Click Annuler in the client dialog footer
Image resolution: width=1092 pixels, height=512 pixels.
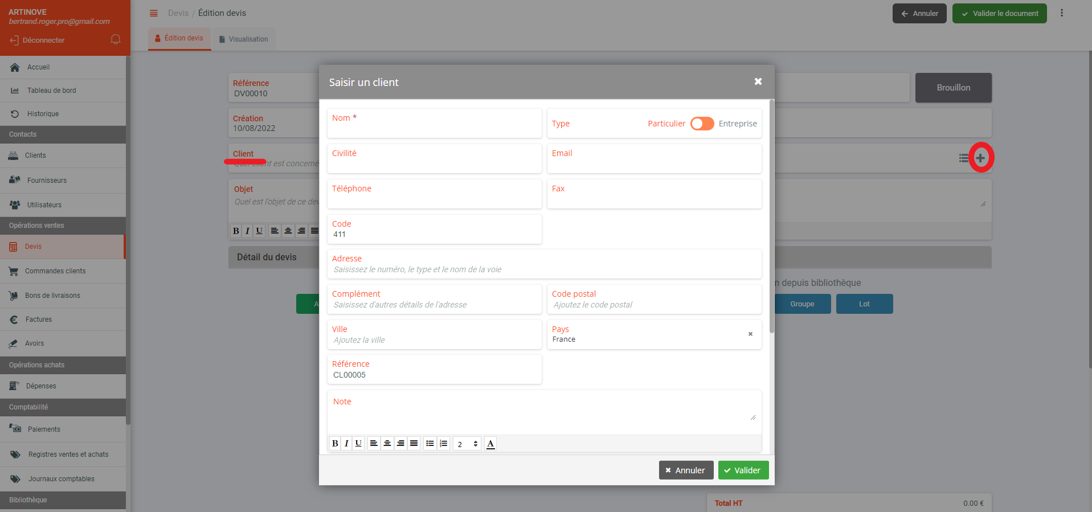pyautogui.click(x=685, y=470)
